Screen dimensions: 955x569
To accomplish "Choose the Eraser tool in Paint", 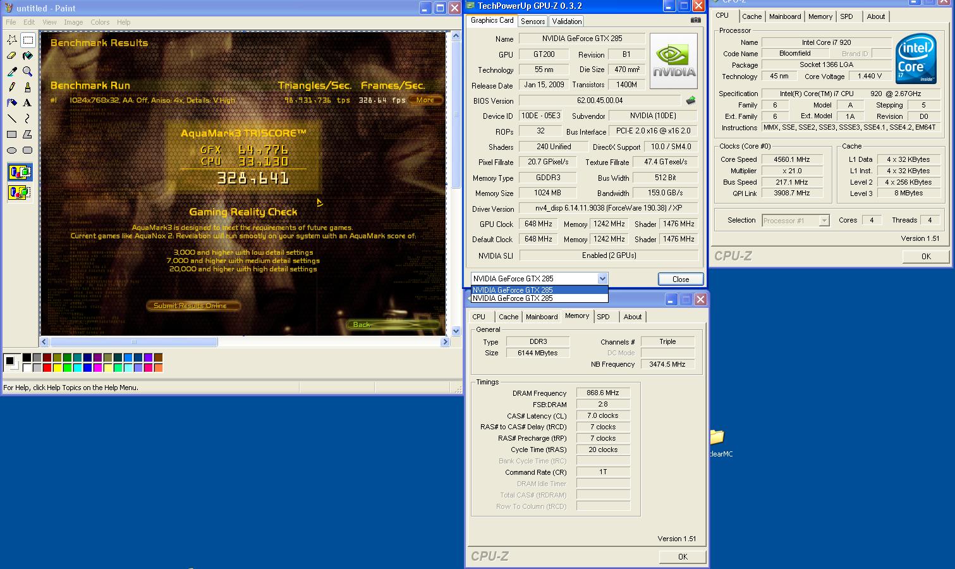I will 12,56.
